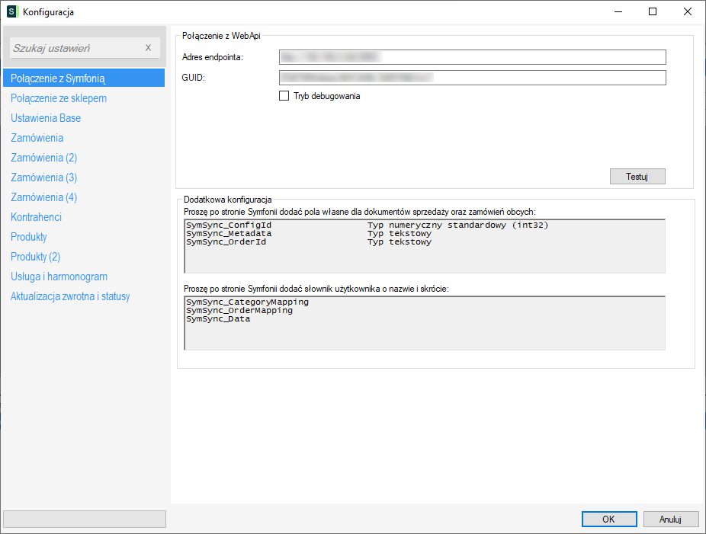Viewport: 706px width, 534px height.
Task: Open Zamówienia (4) settings page
Action: 44,197
